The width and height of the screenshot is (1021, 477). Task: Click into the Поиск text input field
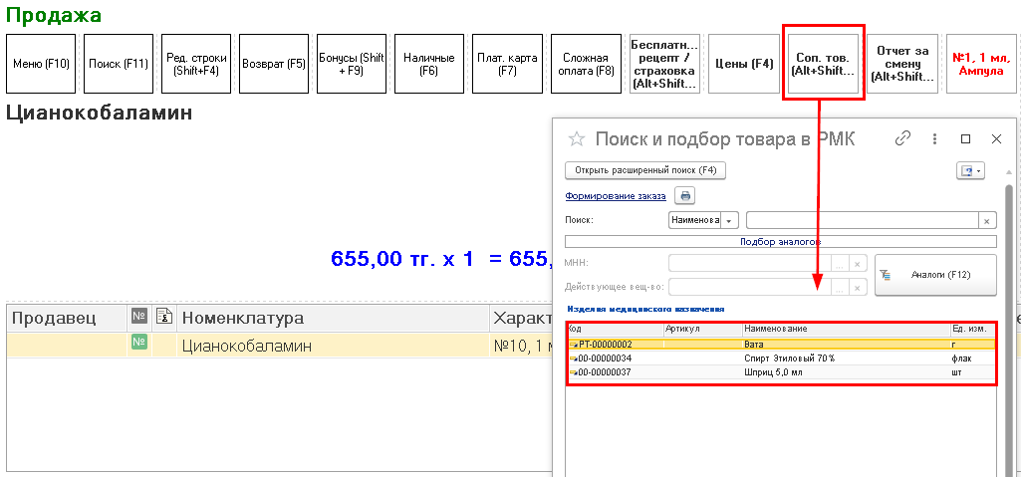click(x=862, y=221)
